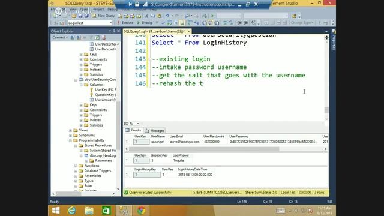Expand the Parameters folder
This screenshot has height=216, width=384.
[x=86, y=161]
